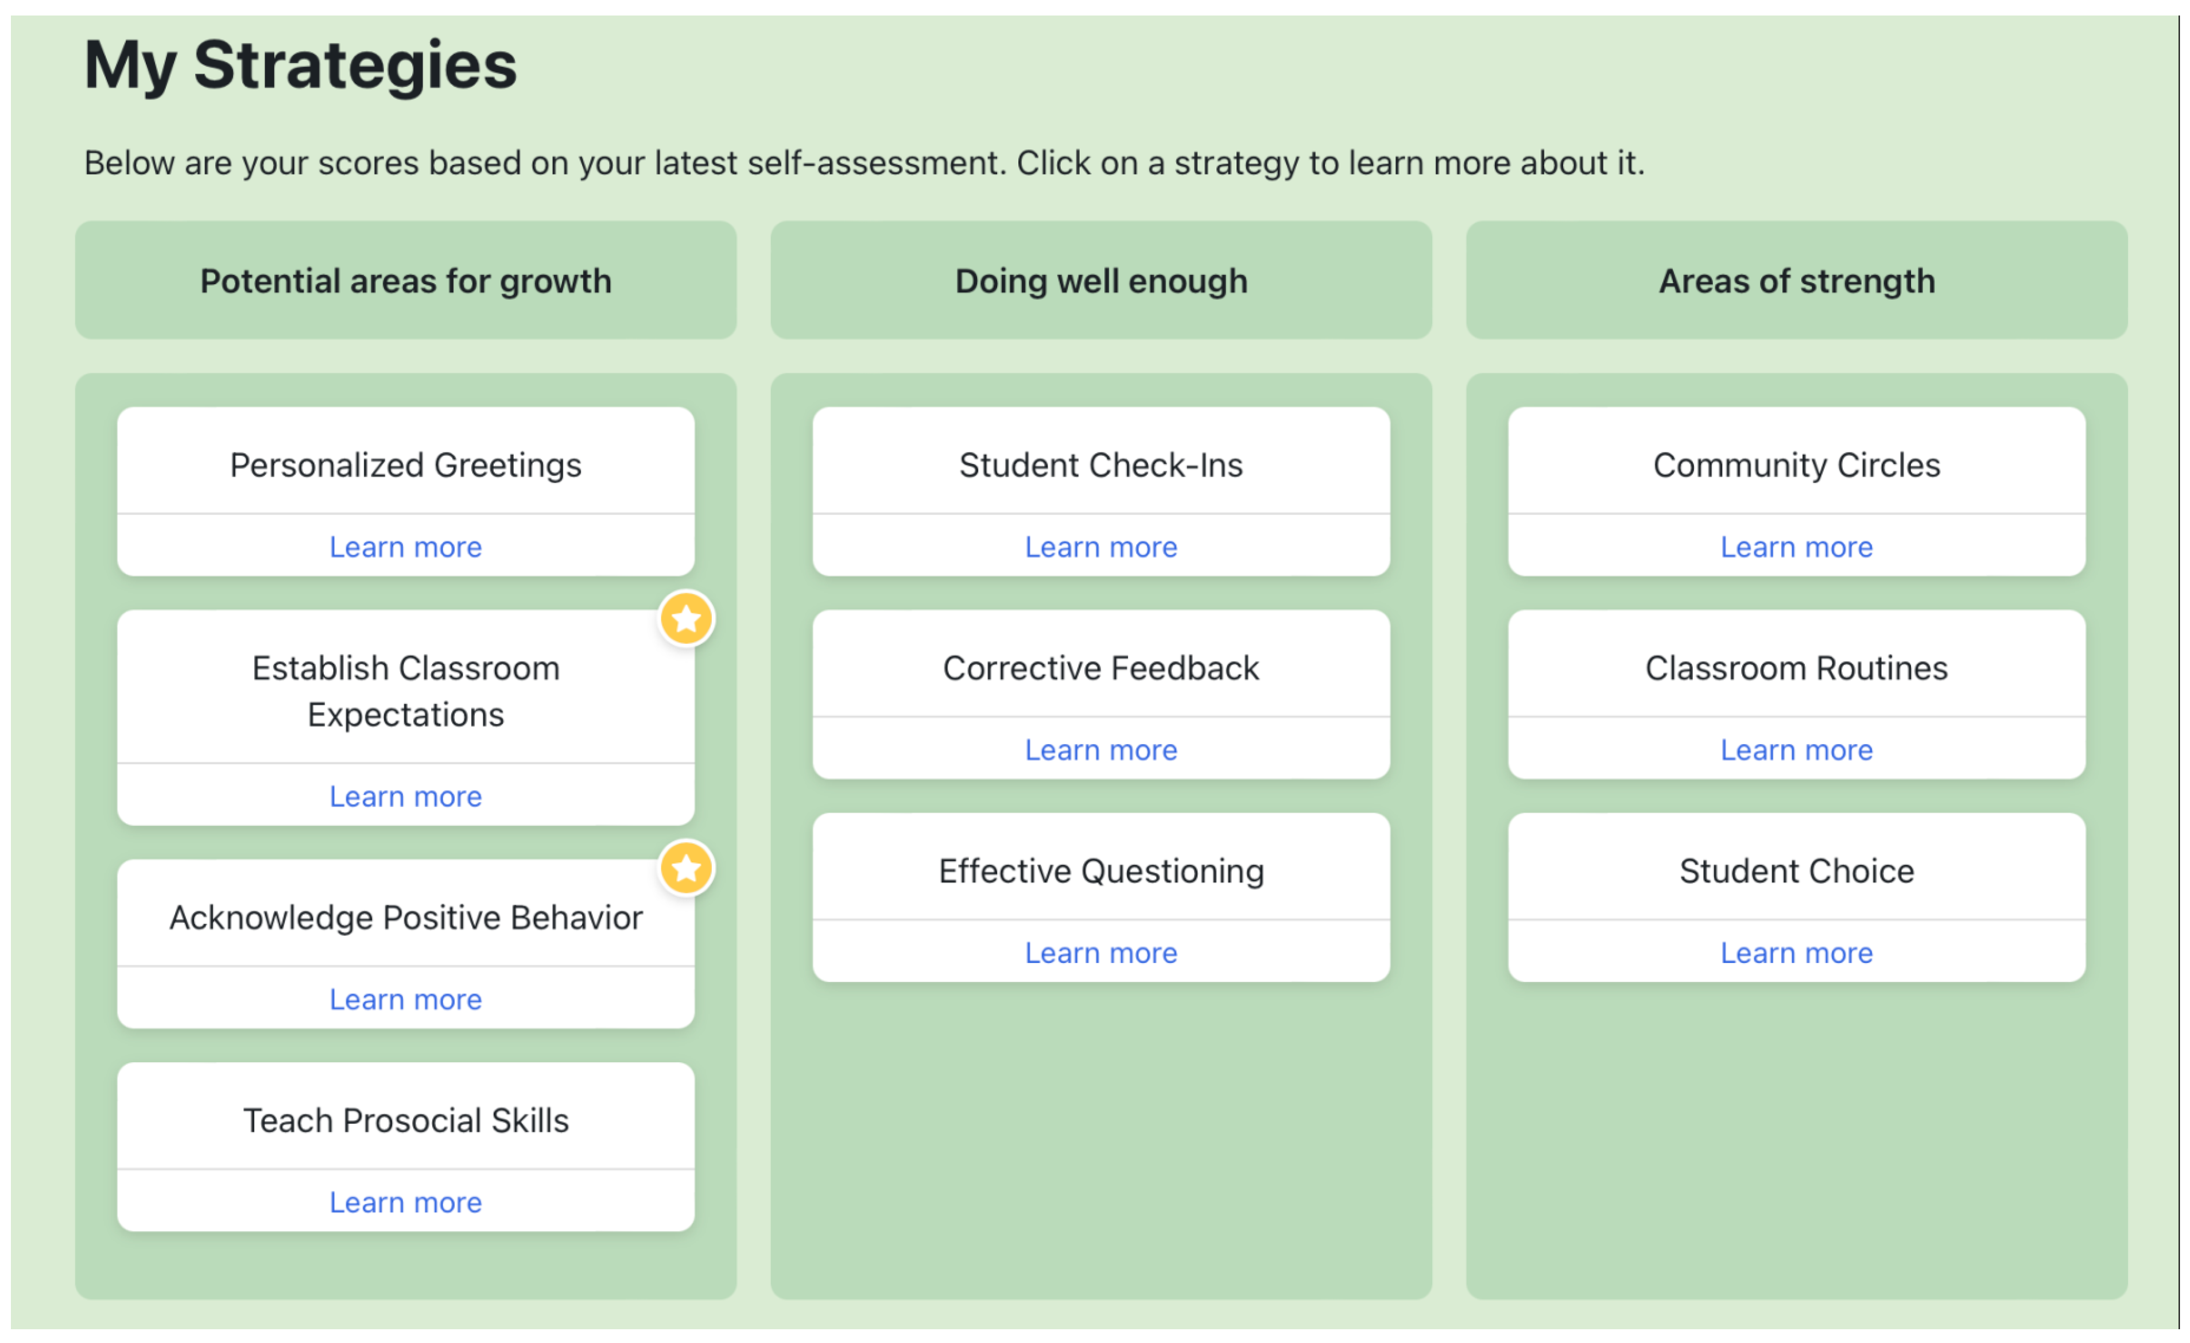This screenshot has width=2190, height=1343.
Task: Click Learn more under Classroom Routines
Action: (1796, 749)
